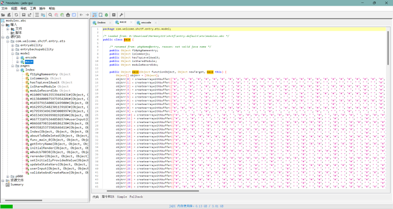Open the Summary tree item
Image resolution: width=393 pixels, height=209 pixels.
[17, 185]
